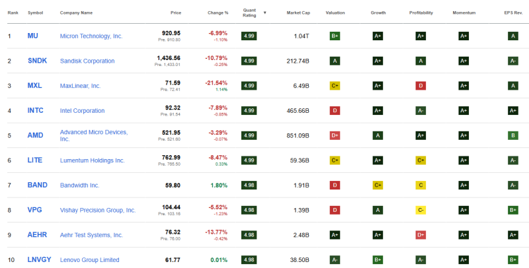Open Intel Corporation company page
The image size is (529, 268).
(82, 111)
